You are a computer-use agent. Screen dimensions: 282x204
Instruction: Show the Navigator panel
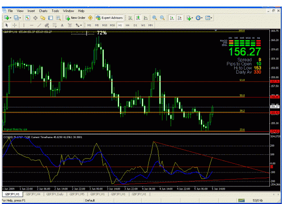tap(43, 18)
